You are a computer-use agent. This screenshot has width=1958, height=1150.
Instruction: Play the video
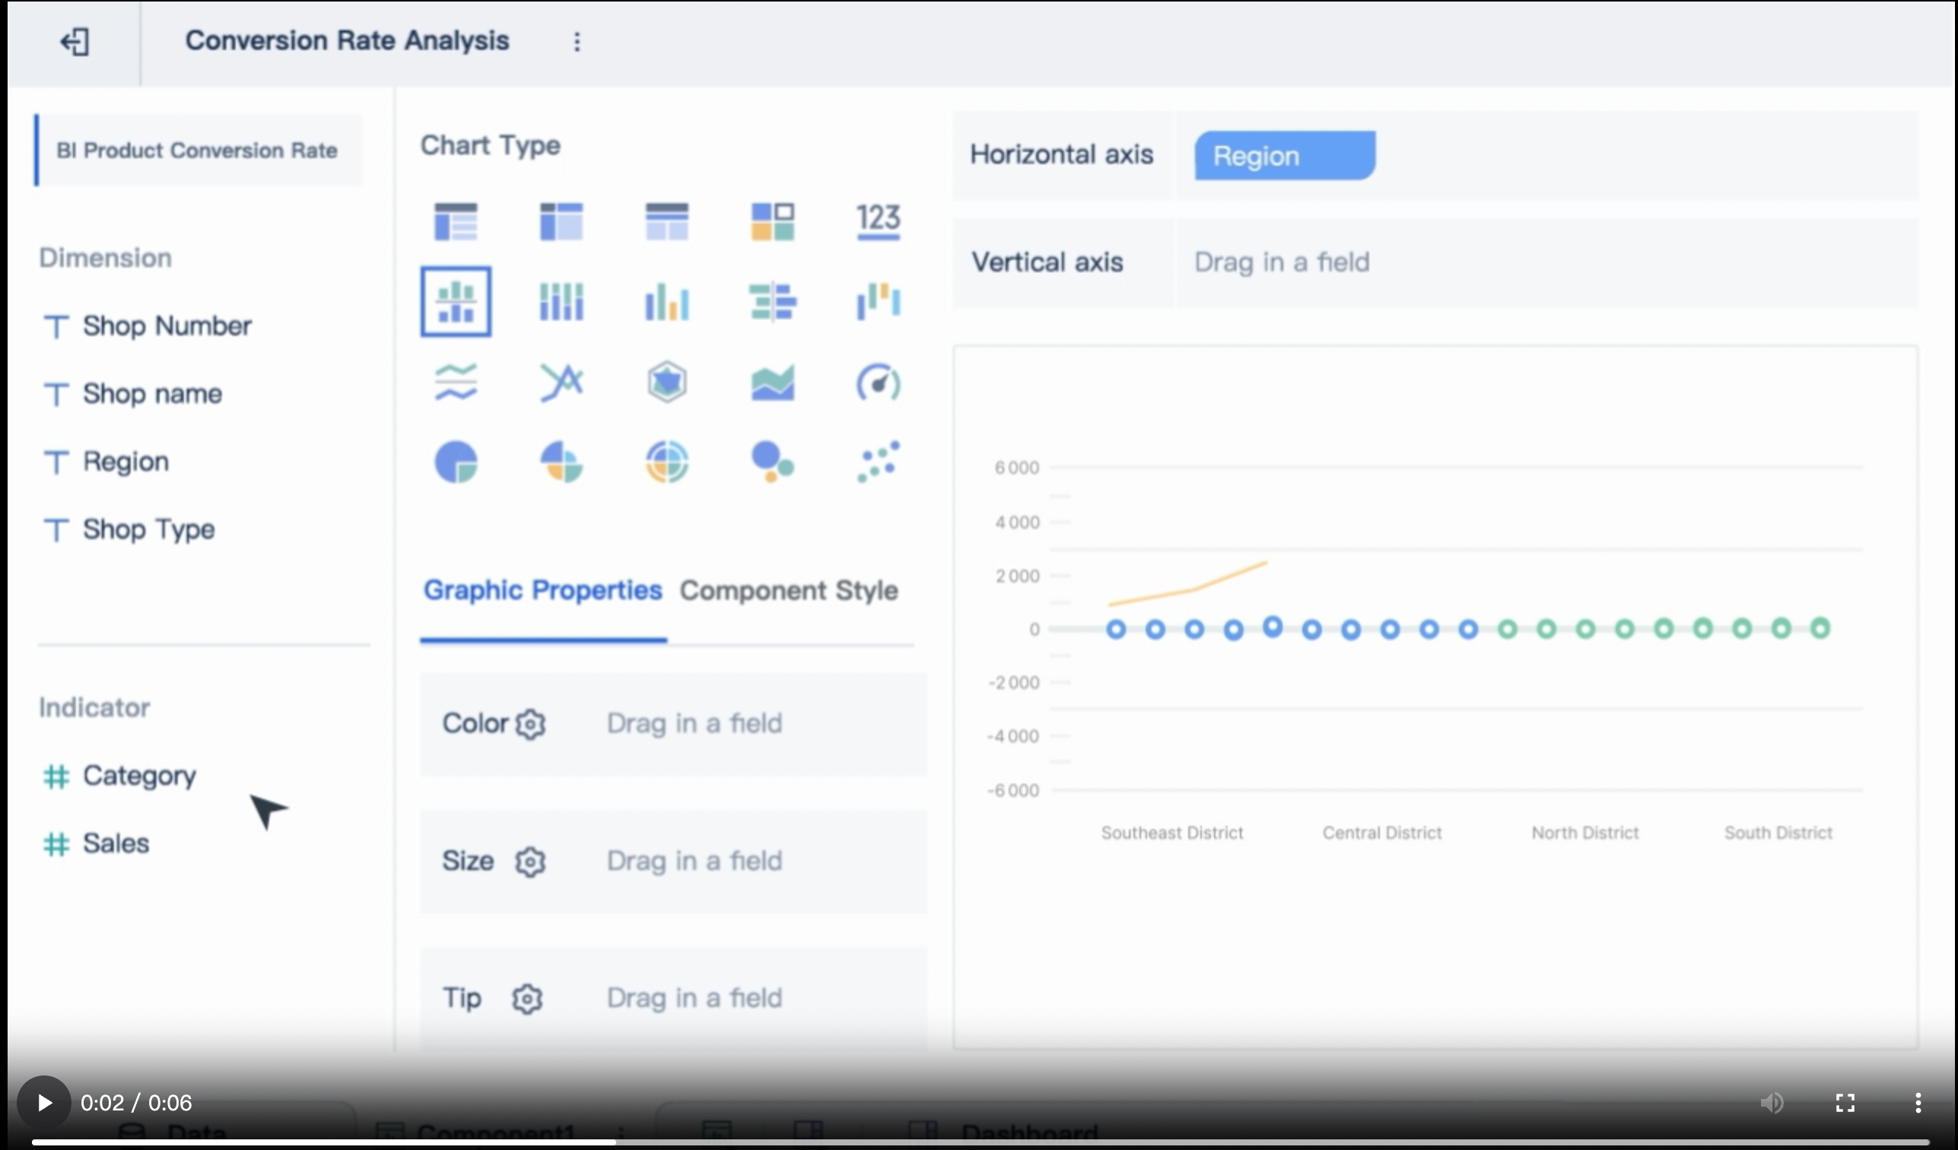coord(44,1103)
